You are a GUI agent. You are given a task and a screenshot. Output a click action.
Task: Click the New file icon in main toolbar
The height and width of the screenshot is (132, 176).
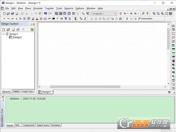pyautogui.click(x=4, y=13)
